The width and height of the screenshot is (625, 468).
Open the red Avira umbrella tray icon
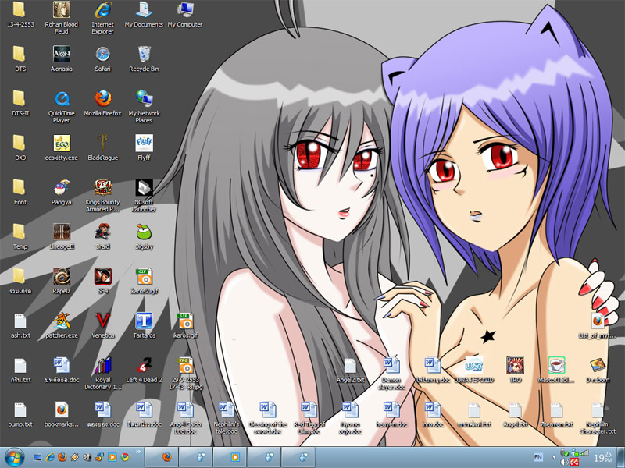point(574,462)
